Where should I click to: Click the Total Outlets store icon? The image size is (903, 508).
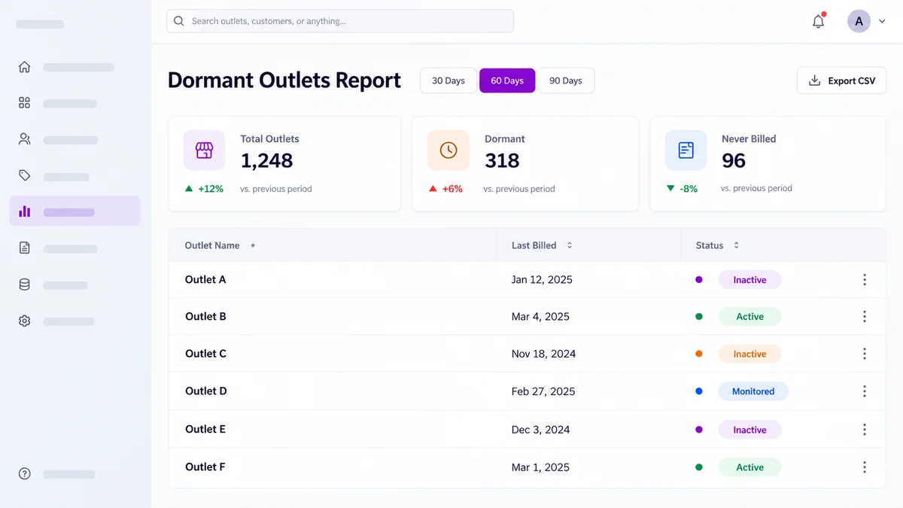(204, 150)
